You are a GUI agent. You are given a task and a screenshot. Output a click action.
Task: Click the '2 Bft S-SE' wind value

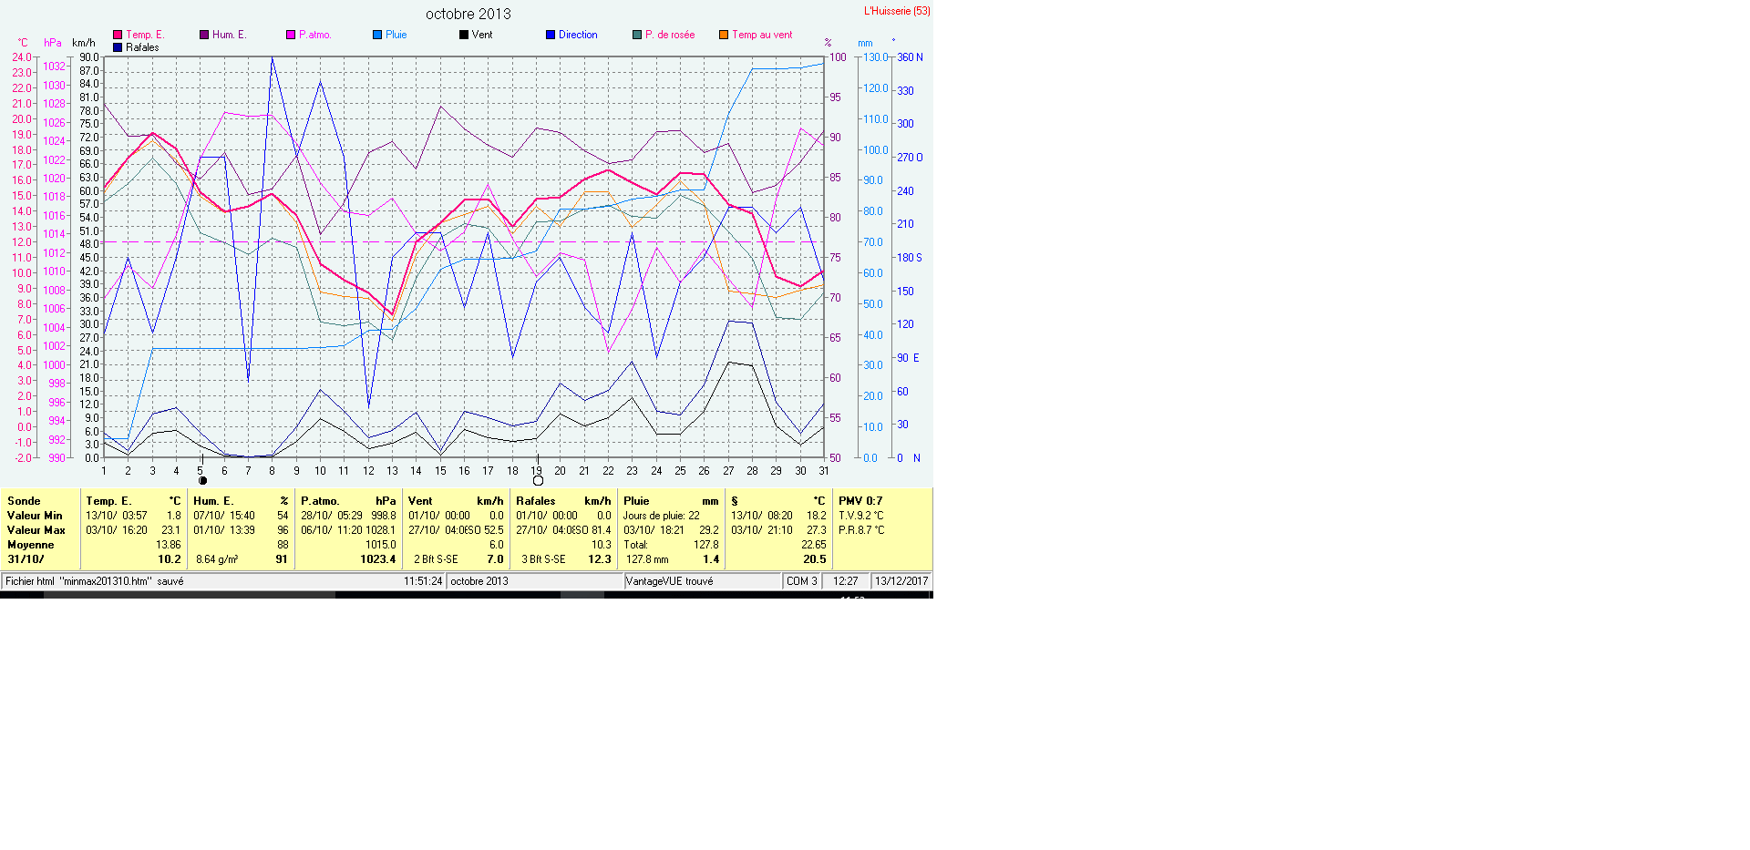tap(436, 559)
